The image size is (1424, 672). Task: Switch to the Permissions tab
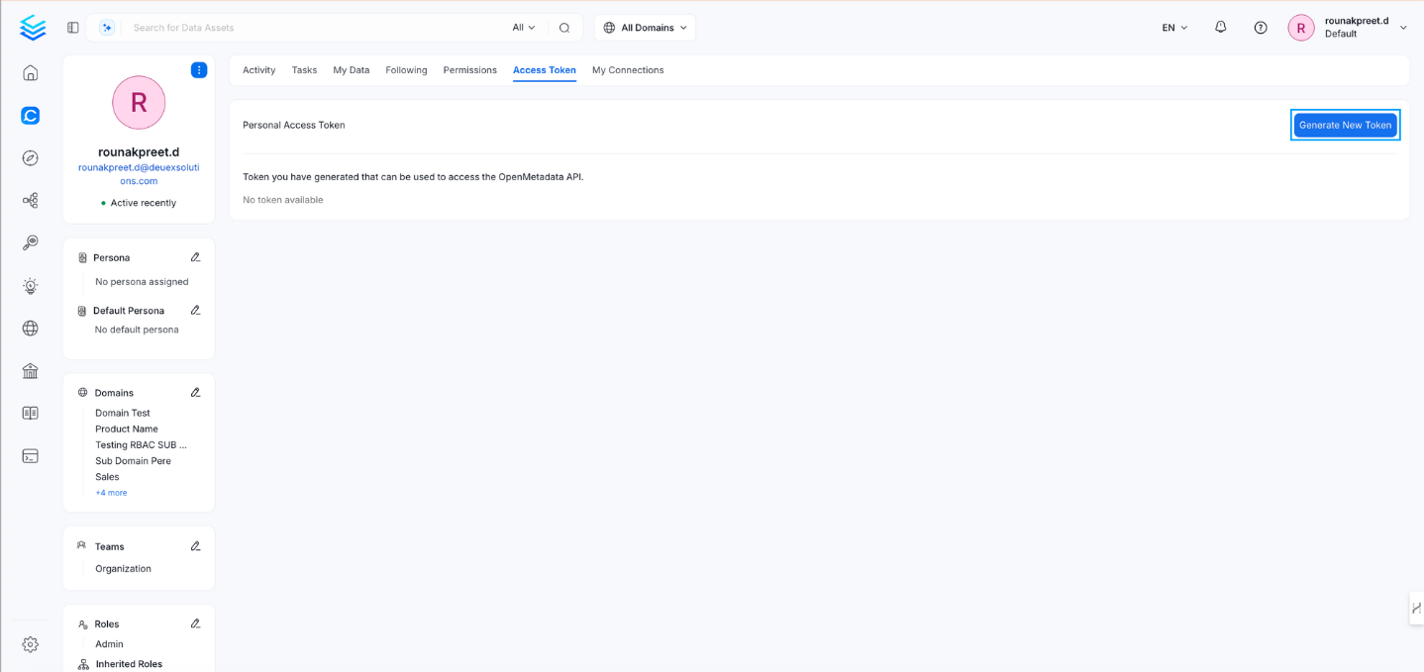pyautogui.click(x=470, y=70)
